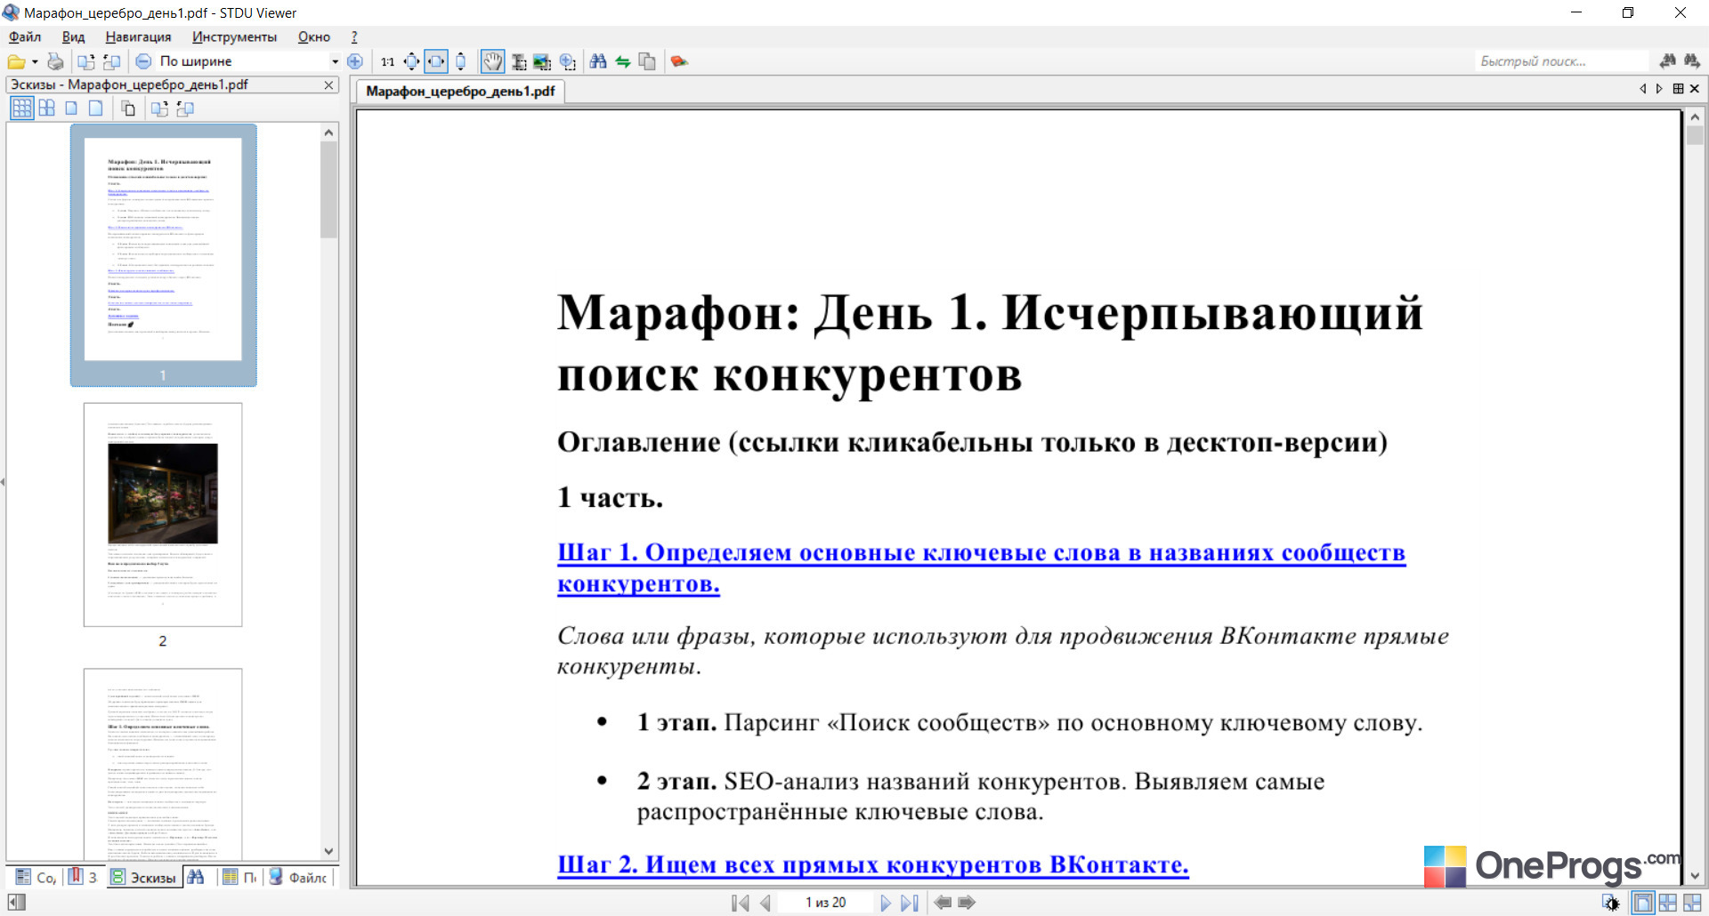This screenshot has height=916, width=1709.
Task: Open the '?' help menu
Action: click(354, 36)
